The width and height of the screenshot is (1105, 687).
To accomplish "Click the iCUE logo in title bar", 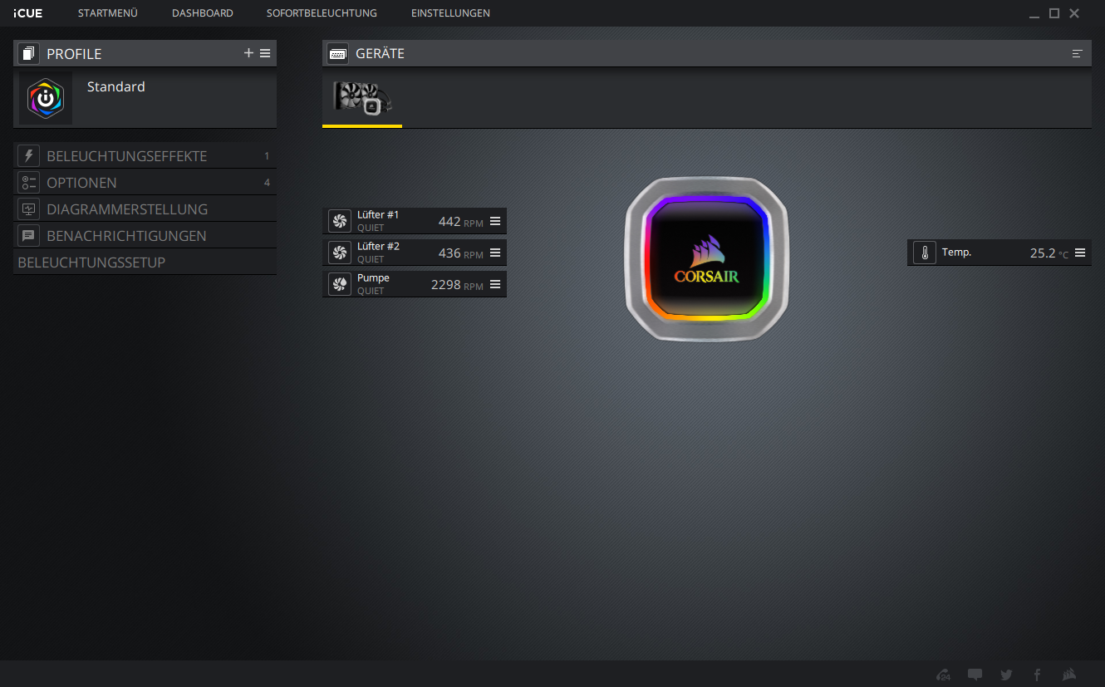I will (x=27, y=13).
